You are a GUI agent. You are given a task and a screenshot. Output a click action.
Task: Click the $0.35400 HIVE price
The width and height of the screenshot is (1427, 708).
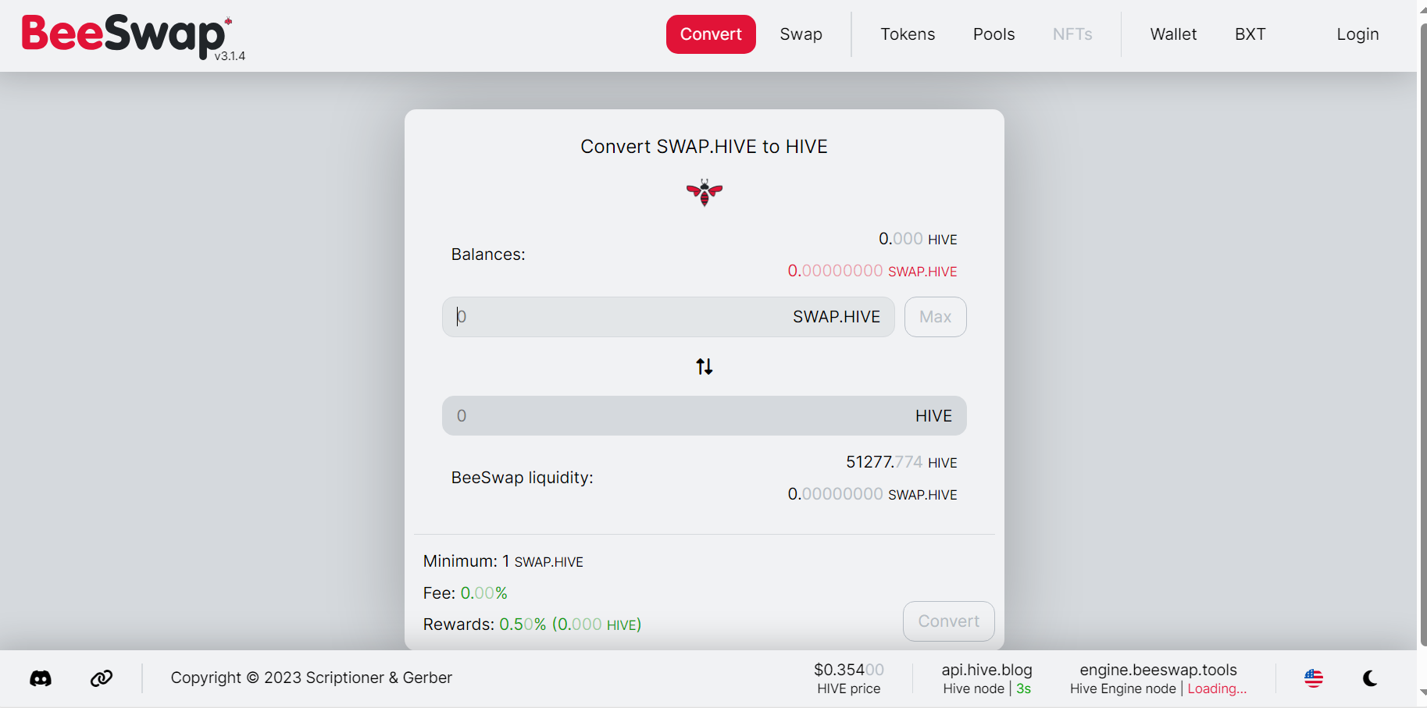coord(849,678)
